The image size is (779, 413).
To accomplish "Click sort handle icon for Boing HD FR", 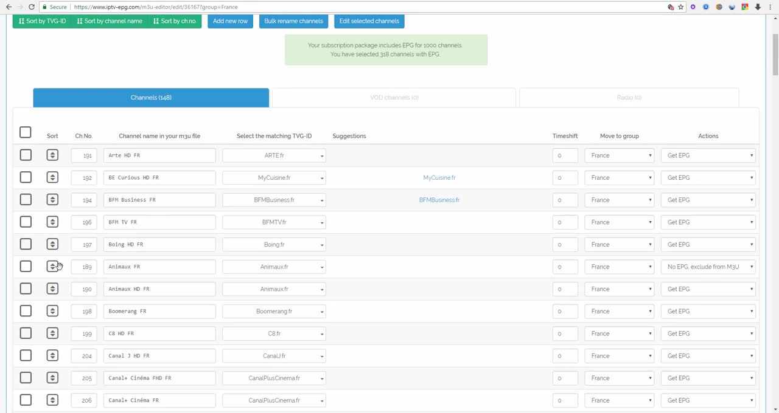I will tap(52, 244).
